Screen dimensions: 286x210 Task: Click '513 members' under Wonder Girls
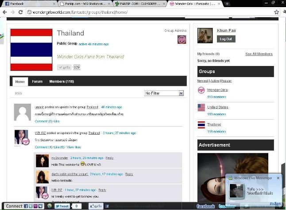coord(216,97)
